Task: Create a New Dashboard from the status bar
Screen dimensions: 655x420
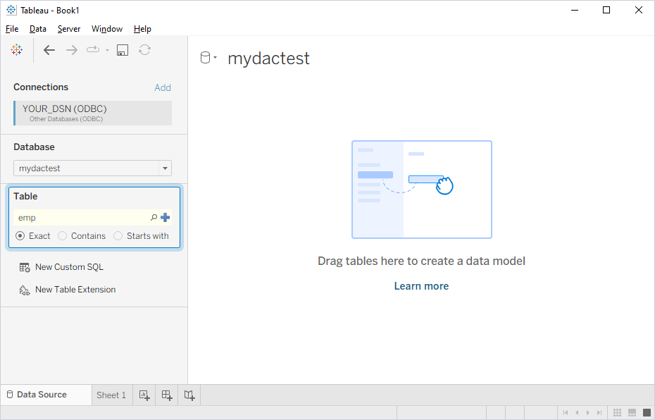Action: (x=166, y=395)
